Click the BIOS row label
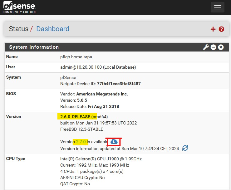 (x=11, y=94)
